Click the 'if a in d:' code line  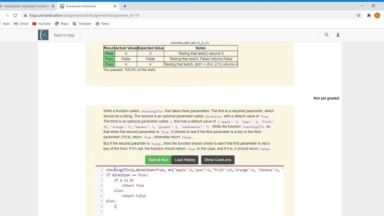click(x=124, y=180)
